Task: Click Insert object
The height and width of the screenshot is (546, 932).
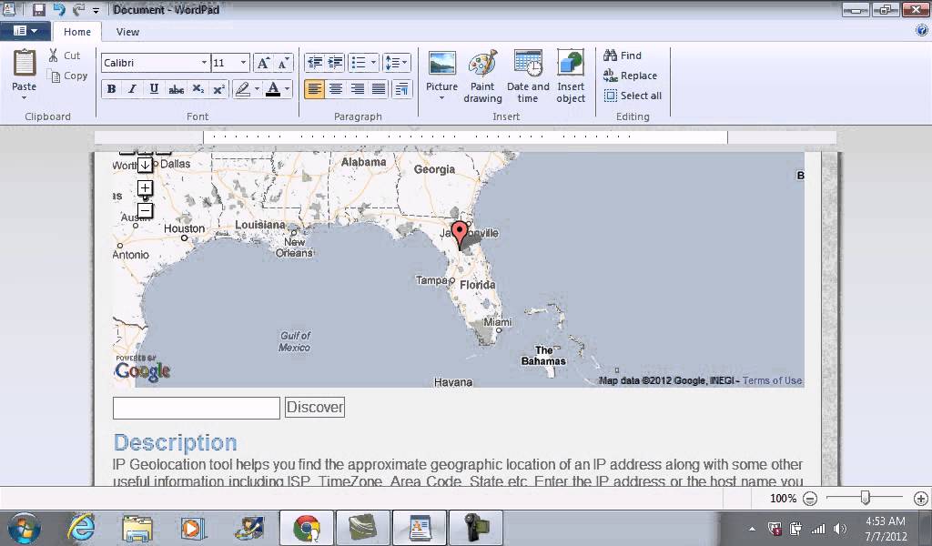Action: coord(571,76)
